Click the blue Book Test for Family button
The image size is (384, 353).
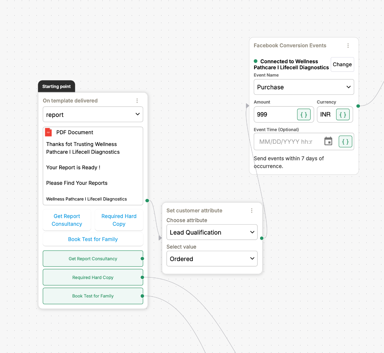click(93, 239)
